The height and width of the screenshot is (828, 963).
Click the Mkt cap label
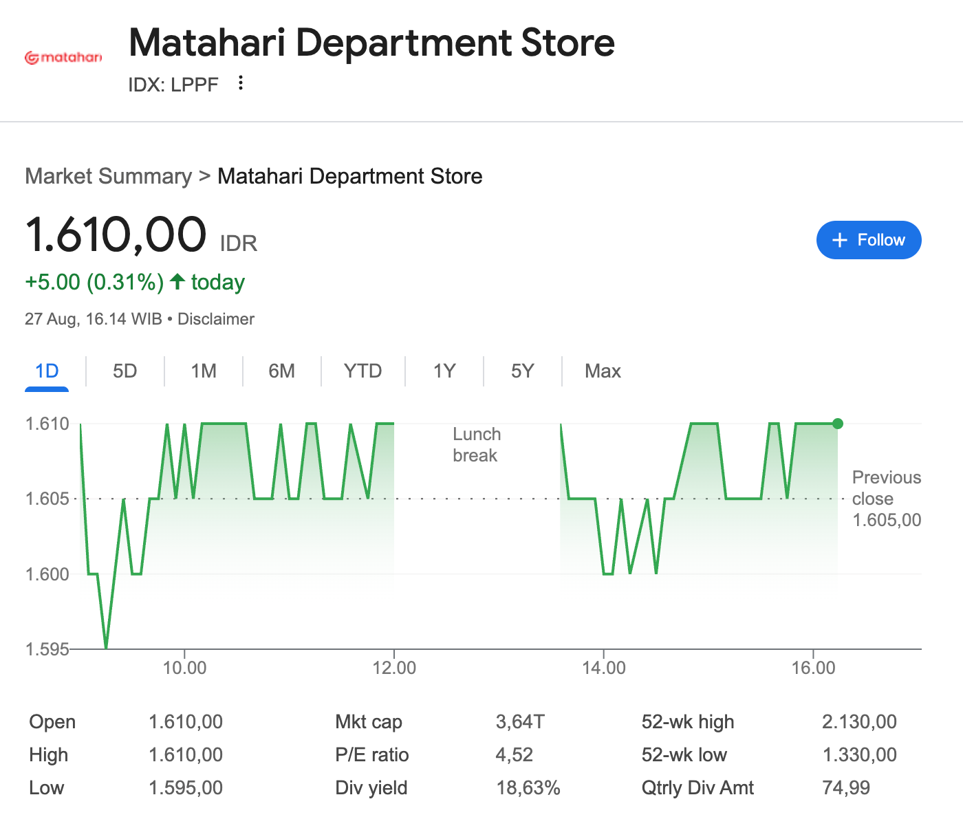pos(369,722)
